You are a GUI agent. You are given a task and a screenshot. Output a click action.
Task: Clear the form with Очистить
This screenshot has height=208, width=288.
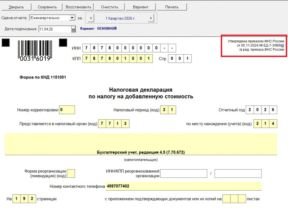coord(110,7)
